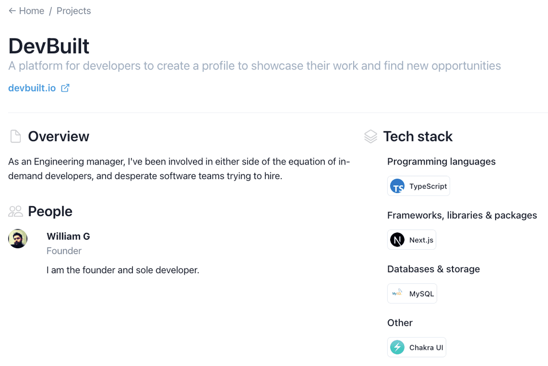Select the MySQL tag label

(421, 294)
